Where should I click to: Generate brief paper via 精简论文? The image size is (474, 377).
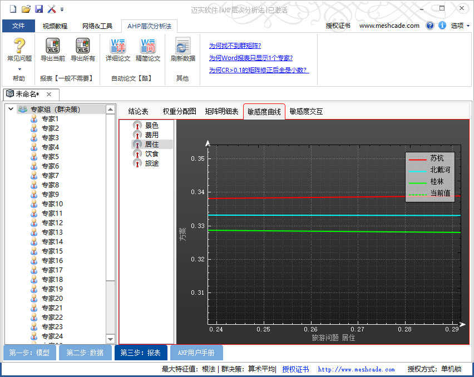tap(148, 49)
